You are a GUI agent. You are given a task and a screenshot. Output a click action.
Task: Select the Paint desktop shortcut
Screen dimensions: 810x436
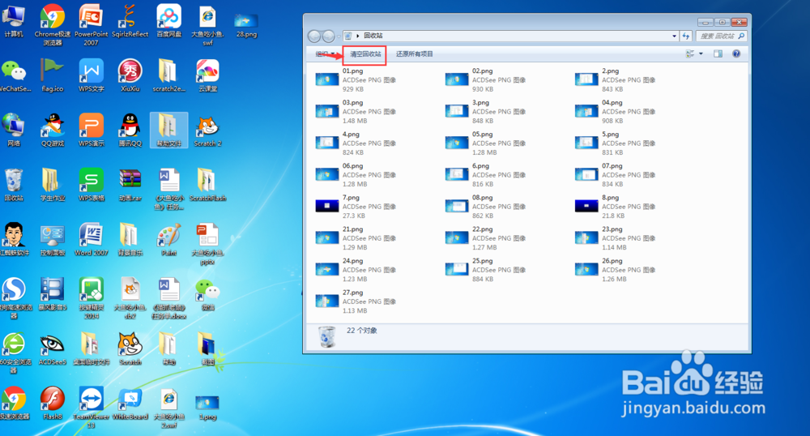169,239
